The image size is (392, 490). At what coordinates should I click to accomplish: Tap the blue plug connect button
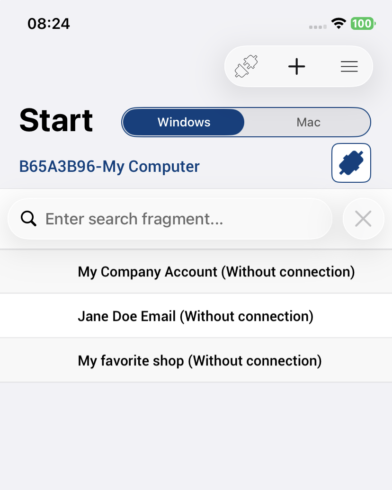tap(351, 163)
